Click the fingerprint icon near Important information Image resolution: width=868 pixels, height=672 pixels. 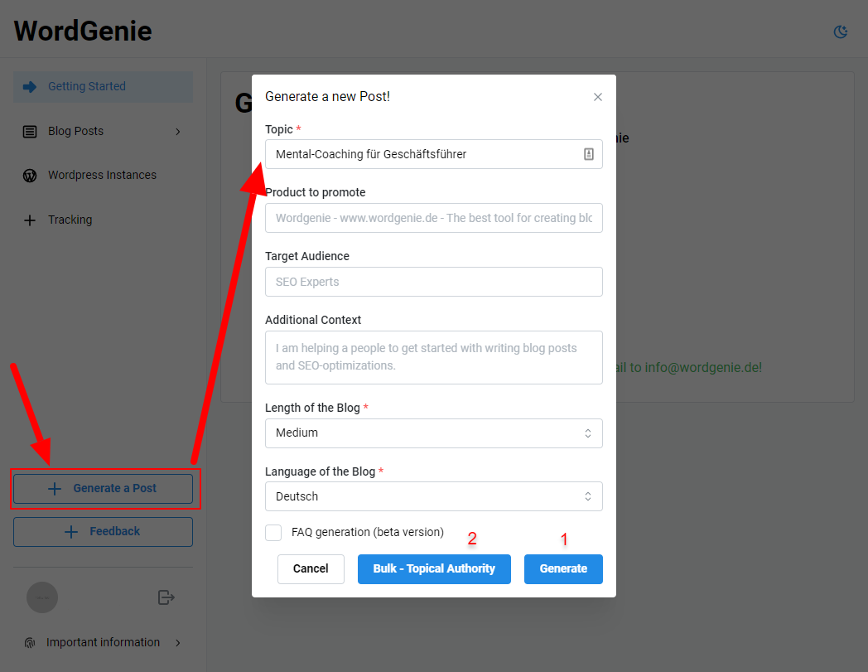tap(30, 642)
